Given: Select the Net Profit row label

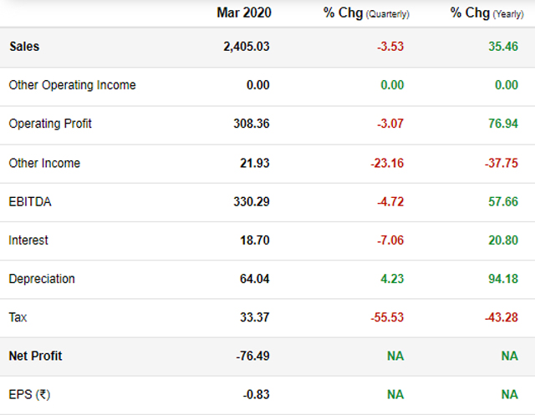Looking at the screenshot, I should click(35, 356).
